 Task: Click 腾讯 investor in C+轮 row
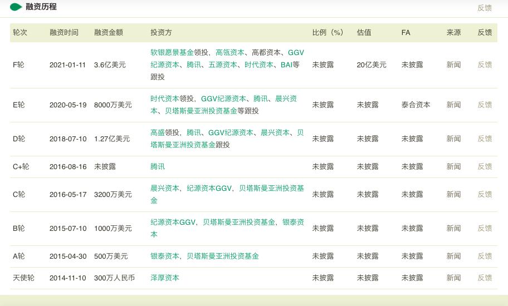point(158,166)
